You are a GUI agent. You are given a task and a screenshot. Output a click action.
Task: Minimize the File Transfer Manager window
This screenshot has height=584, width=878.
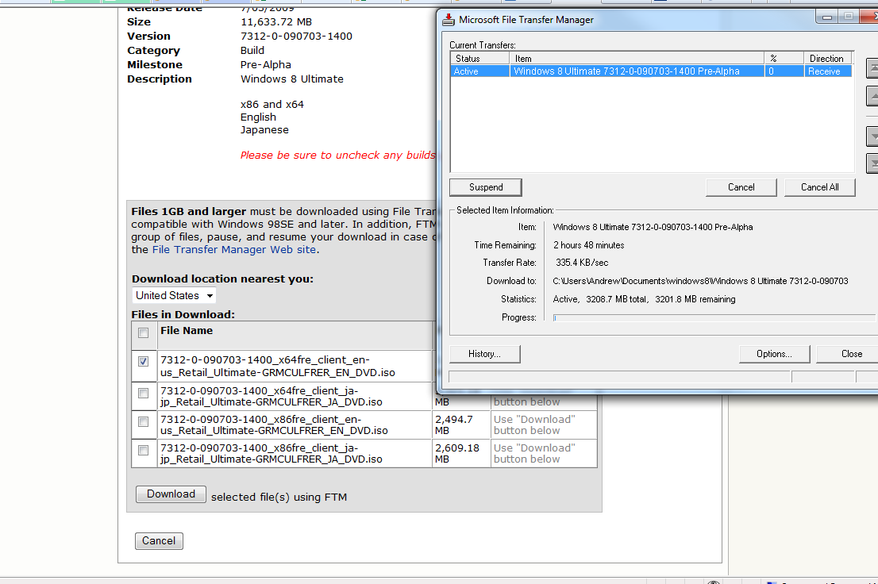click(826, 17)
